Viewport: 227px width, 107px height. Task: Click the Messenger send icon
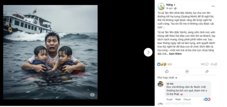(x=187, y=71)
